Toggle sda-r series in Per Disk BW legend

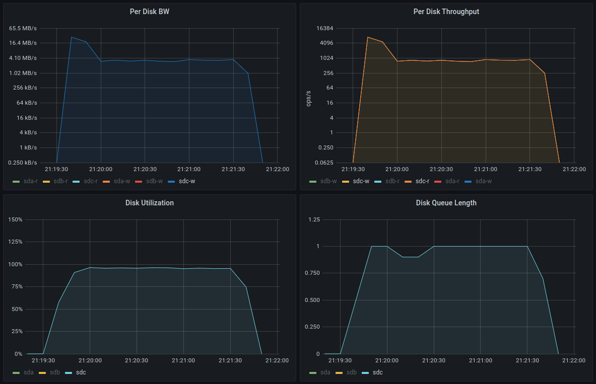tap(30, 181)
